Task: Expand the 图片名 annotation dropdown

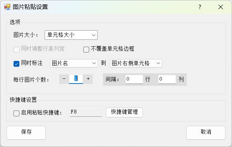Action: [74, 63]
